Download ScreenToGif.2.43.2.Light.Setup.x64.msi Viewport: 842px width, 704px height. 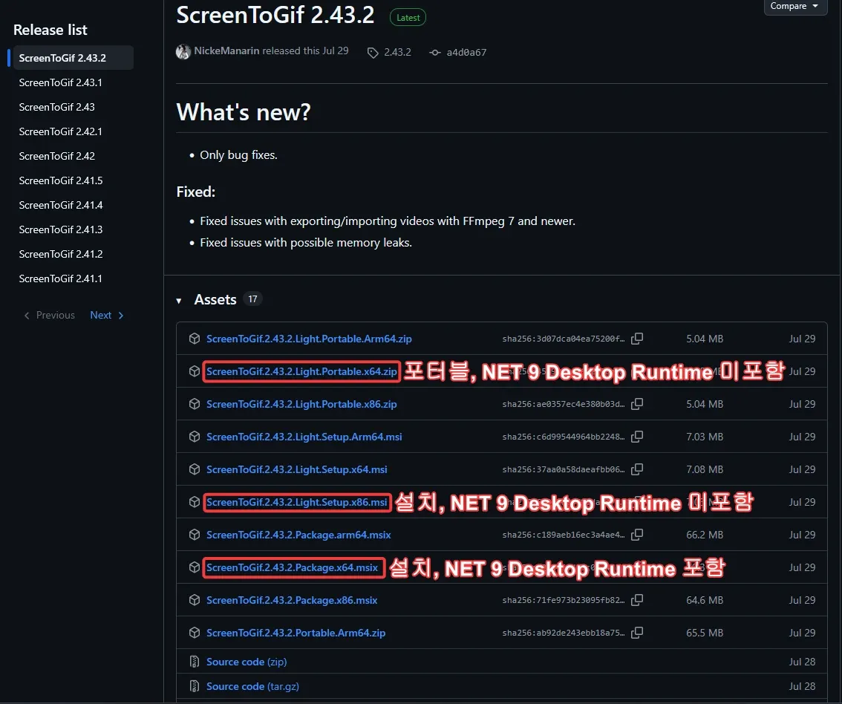[x=296, y=469]
